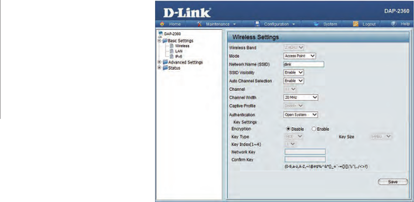Open the Key Size dropdown
Viewport: 414px width, 202px height.
point(381,137)
